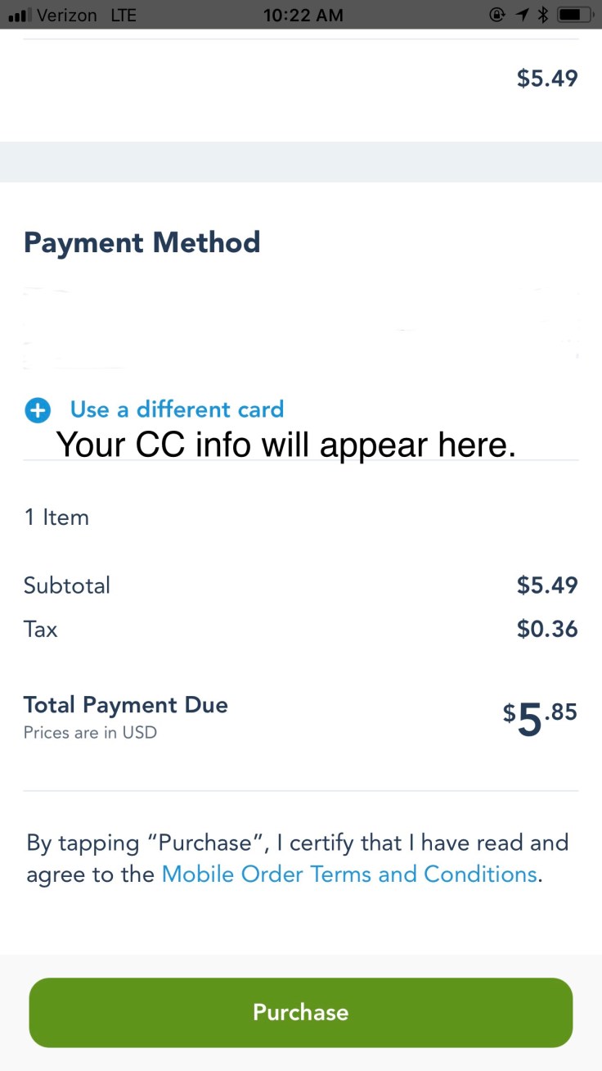This screenshot has width=602, height=1071.
Task: Tap the location arrow status icon
Action: pos(521,15)
